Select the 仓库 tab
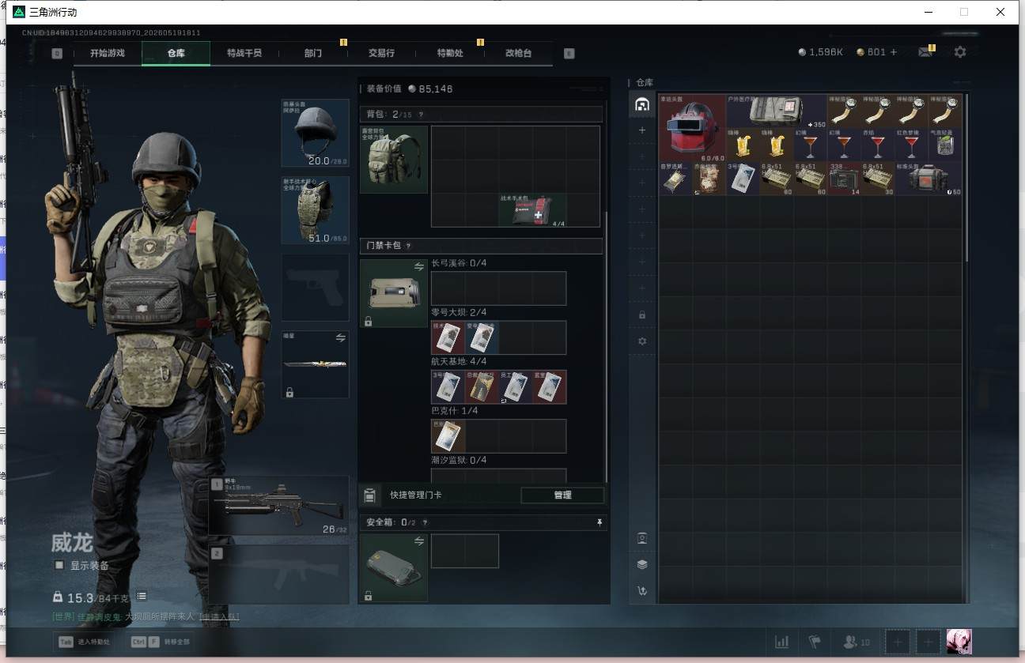Screen dimensions: 1025x663 pos(176,53)
